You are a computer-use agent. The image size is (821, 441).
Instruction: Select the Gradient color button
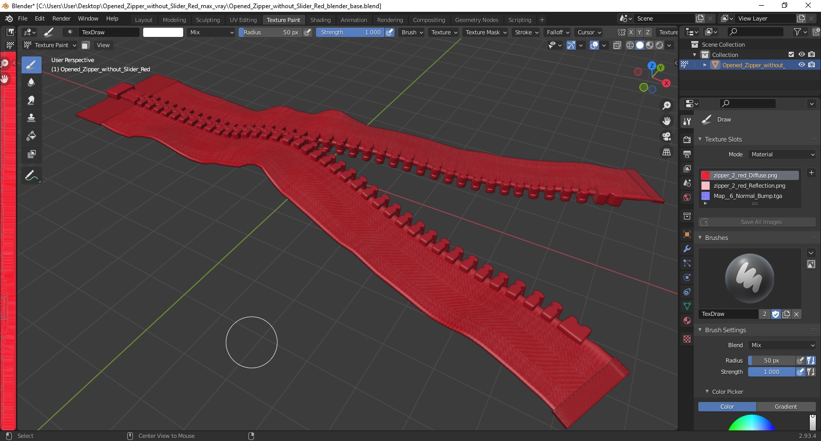tap(786, 407)
